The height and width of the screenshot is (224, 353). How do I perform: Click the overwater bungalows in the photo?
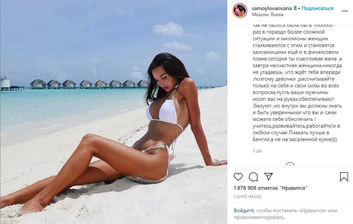[89, 84]
